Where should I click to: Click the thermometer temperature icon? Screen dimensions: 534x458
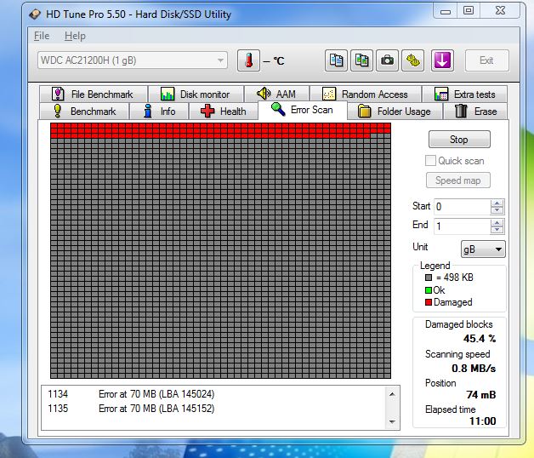(248, 60)
